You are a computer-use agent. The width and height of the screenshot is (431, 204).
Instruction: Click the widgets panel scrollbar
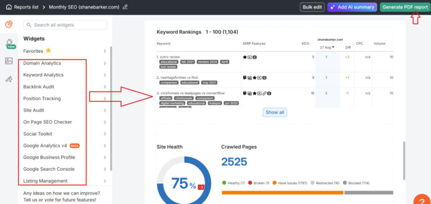[111, 108]
